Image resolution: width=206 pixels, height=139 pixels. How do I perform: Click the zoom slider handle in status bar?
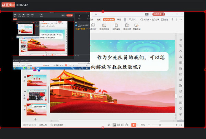click(160, 125)
